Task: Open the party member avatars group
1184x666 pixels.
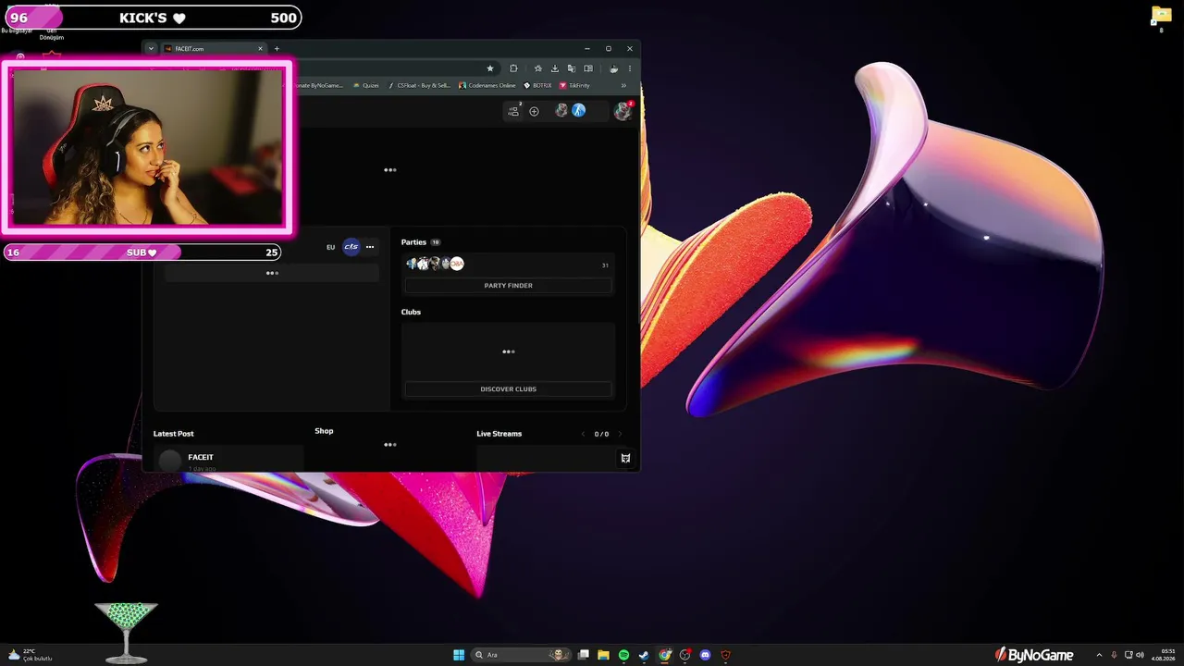Action: (x=435, y=264)
